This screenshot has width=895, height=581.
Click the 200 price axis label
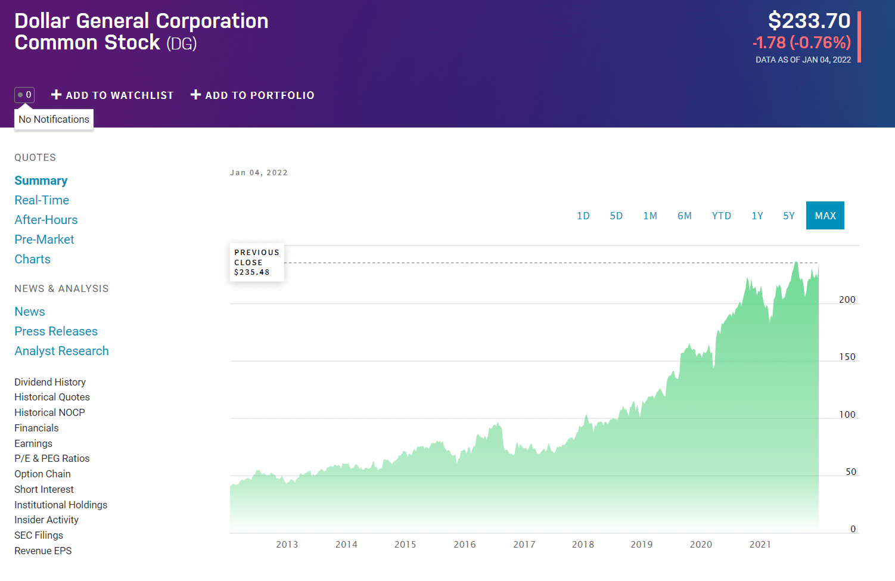click(x=847, y=300)
